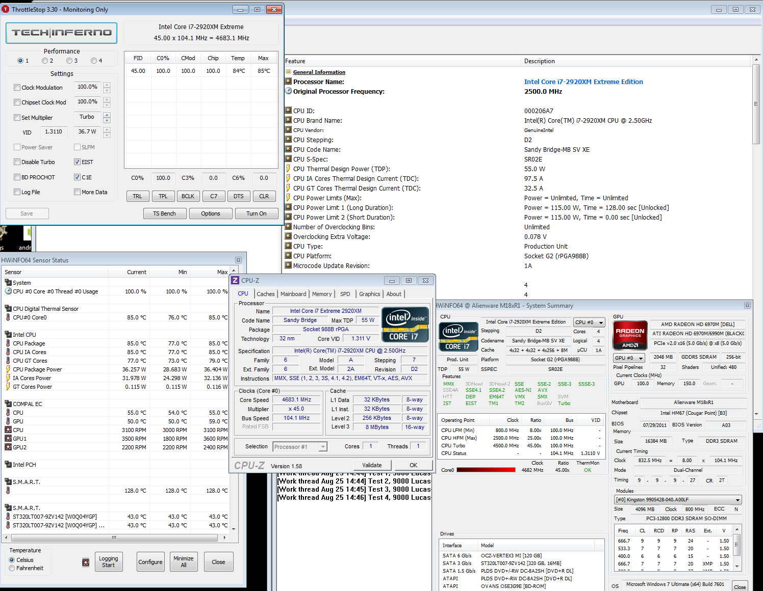This screenshot has height=591, width=763.
Task: Click the CPU Platform feature icon
Action: coord(288,256)
